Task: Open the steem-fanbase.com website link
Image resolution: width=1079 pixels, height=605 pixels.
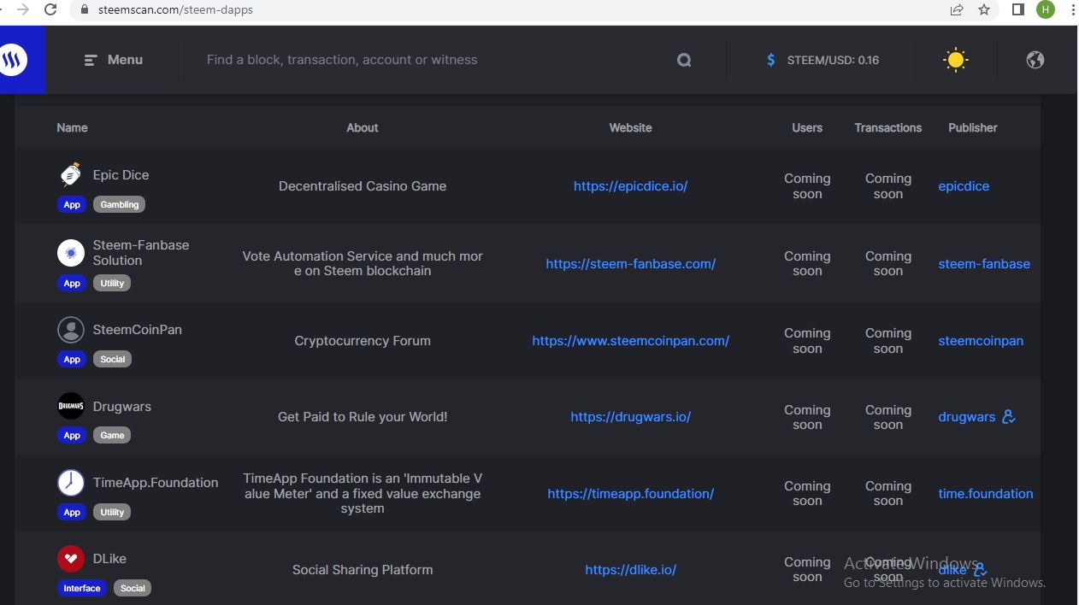Action: pyautogui.click(x=630, y=264)
